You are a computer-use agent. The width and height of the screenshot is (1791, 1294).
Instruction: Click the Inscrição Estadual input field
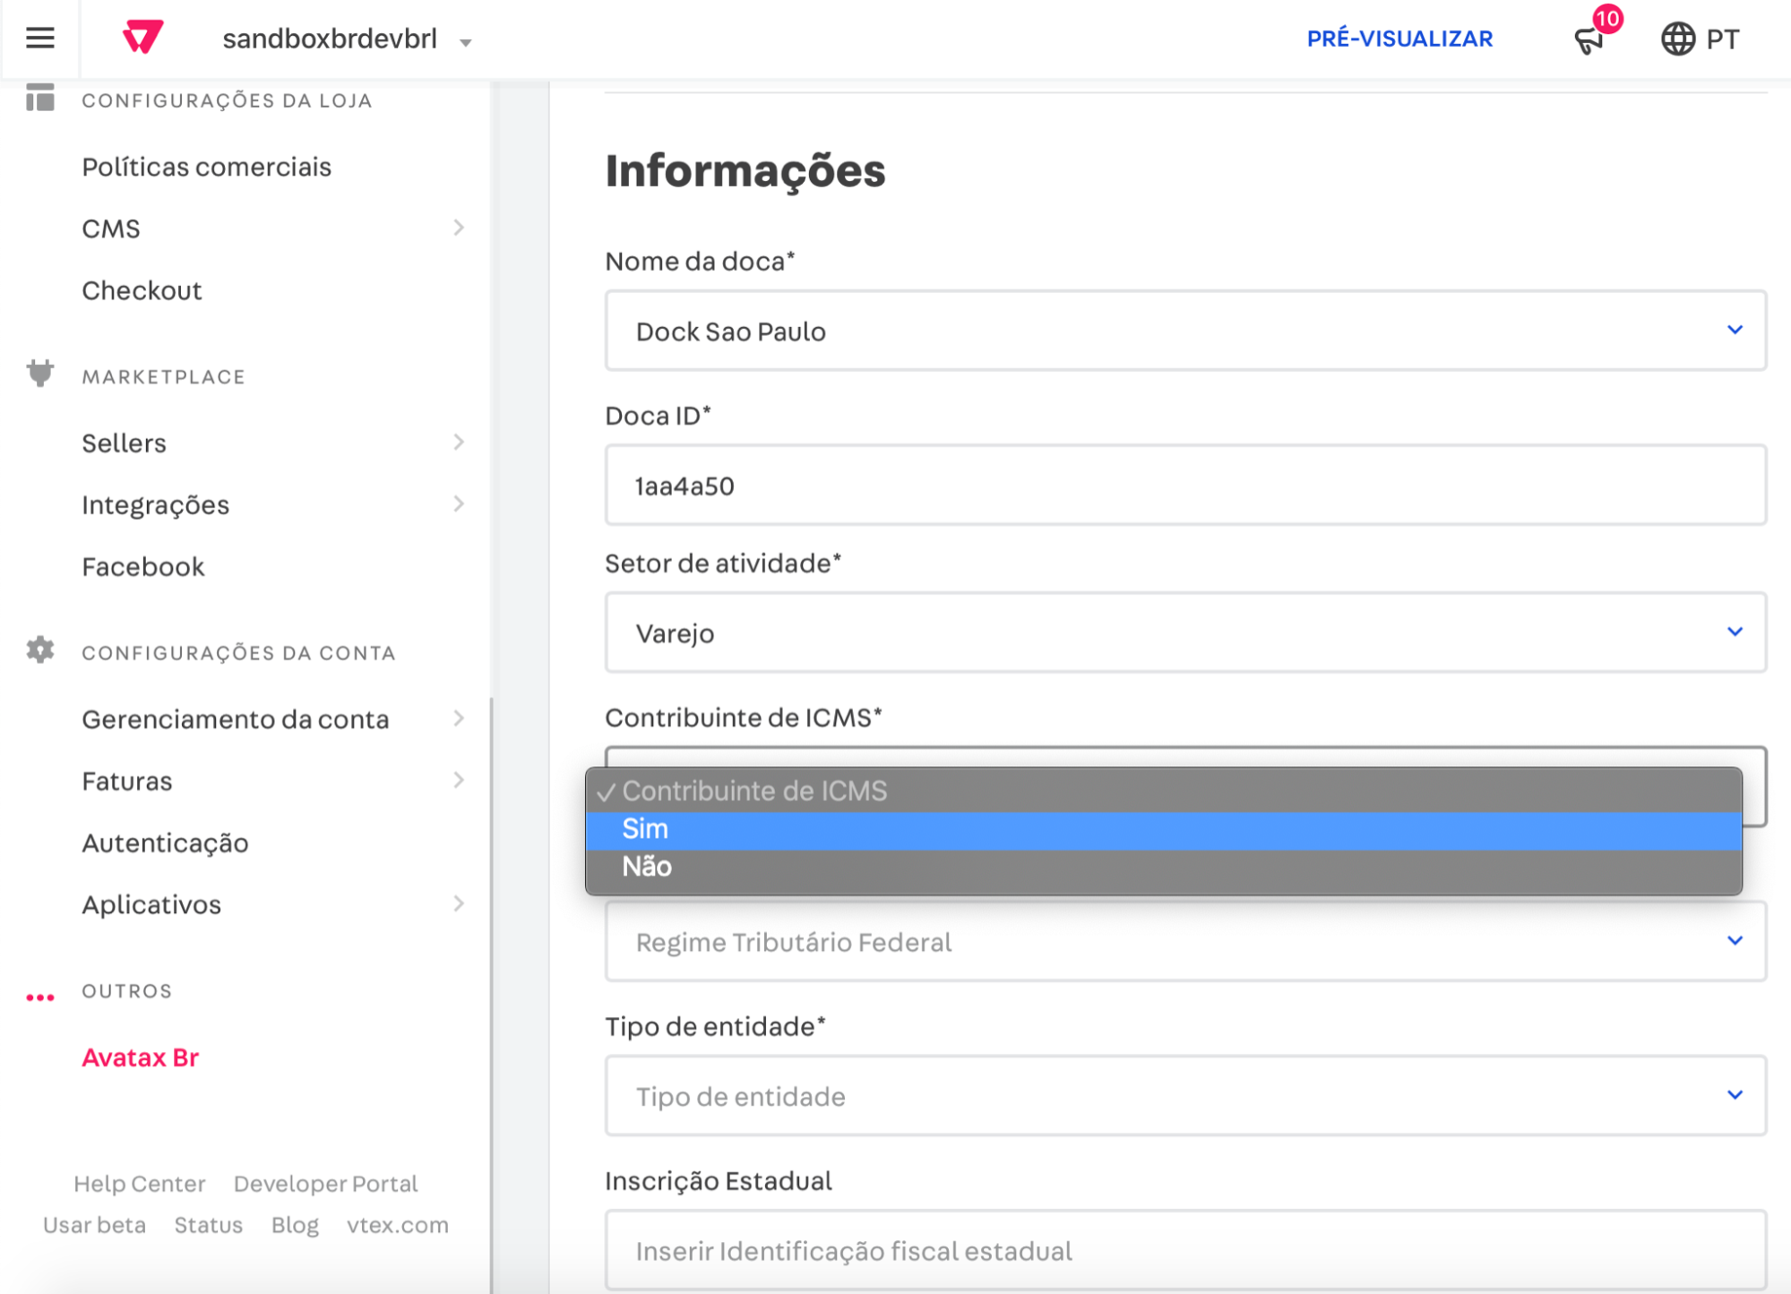coord(1183,1250)
